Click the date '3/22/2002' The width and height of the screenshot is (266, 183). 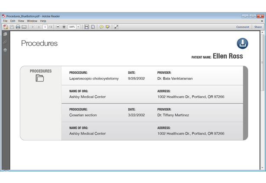136,115
